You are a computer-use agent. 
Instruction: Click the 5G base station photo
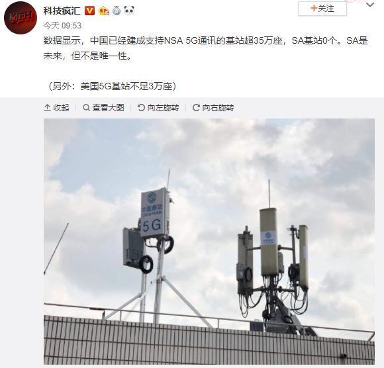(x=209, y=242)
